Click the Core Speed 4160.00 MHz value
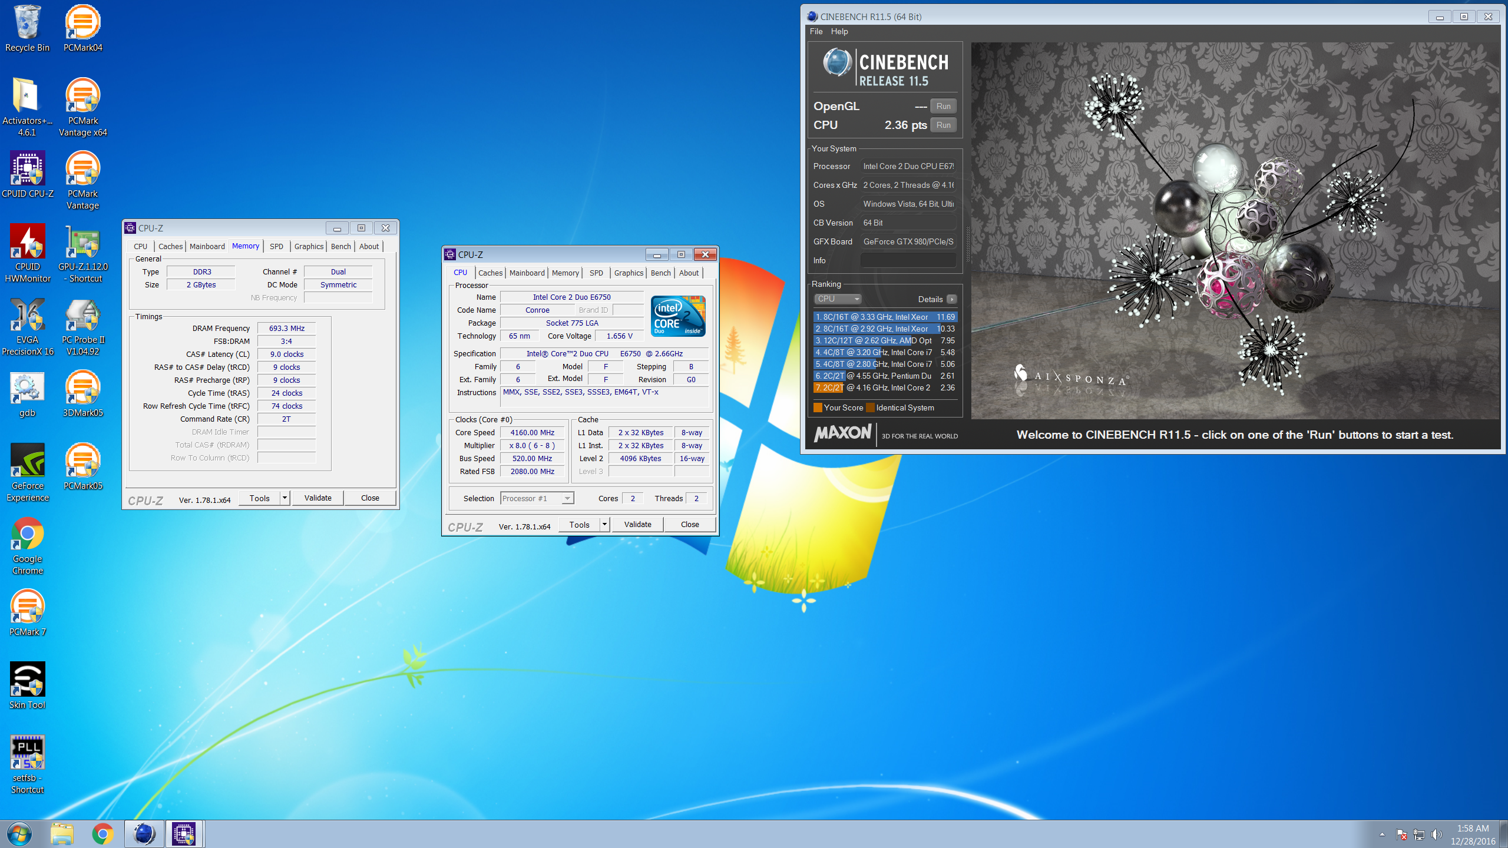This screenshot has height=848, width=1508. tap(532, 432)
